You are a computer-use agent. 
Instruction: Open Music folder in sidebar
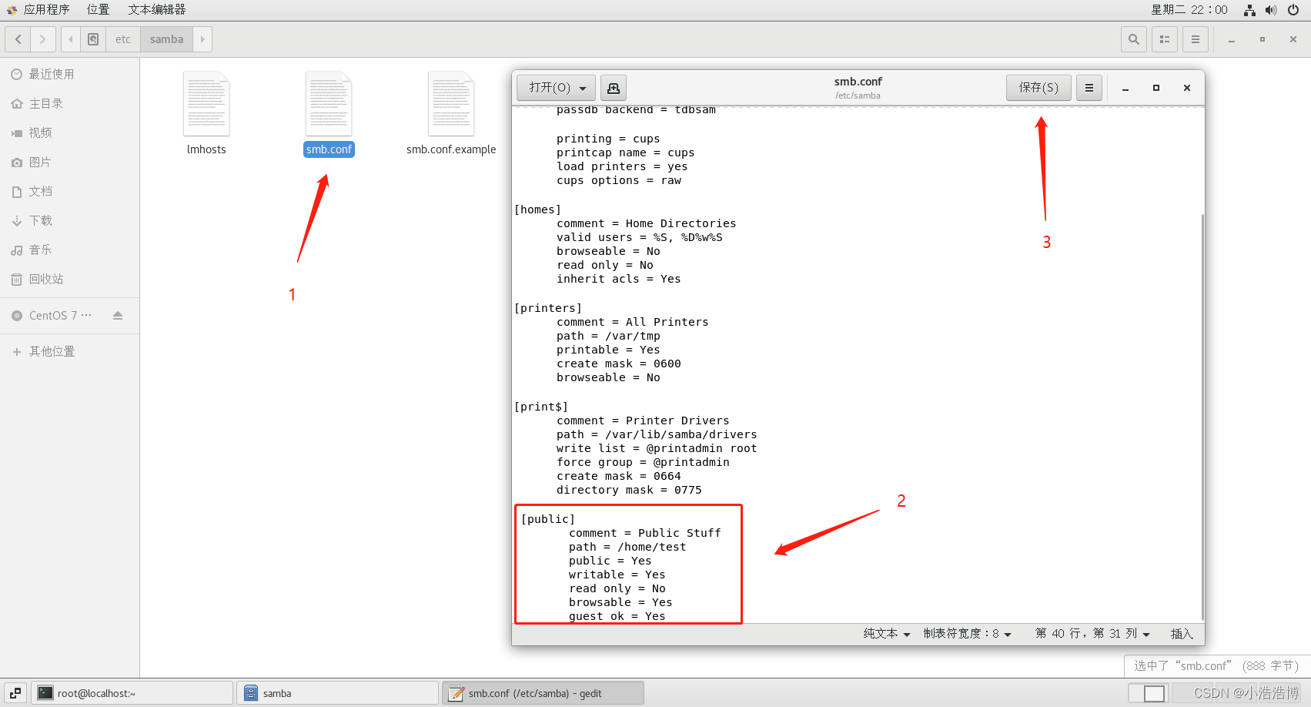pos(69,250)
